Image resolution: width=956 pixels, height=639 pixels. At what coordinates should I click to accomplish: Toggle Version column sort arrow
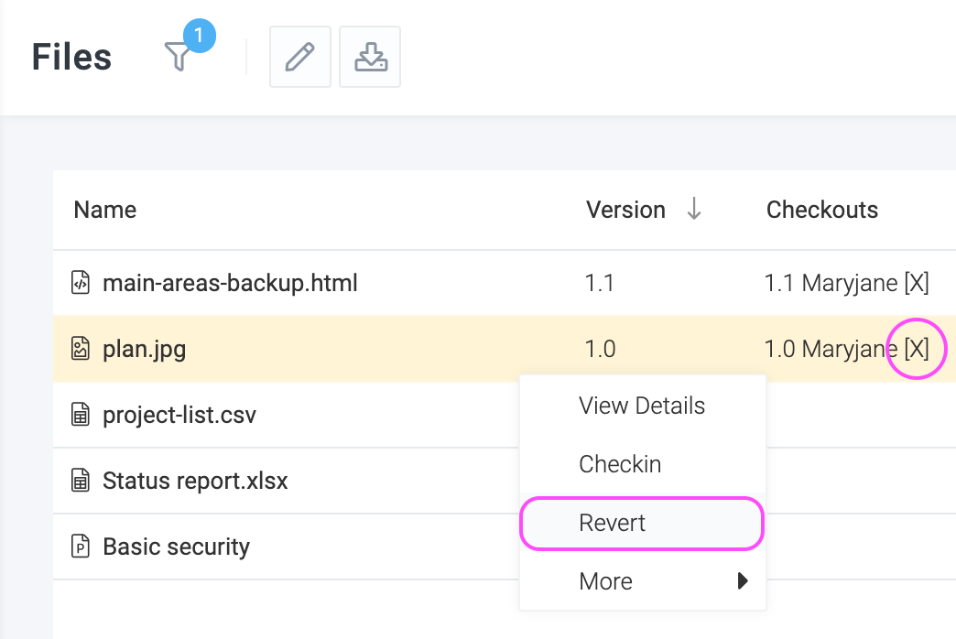(x=694, y=209)
